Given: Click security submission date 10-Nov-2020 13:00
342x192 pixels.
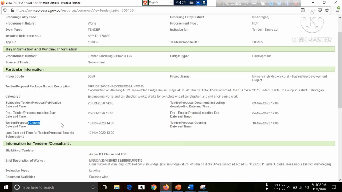Looking at the screenshot, I should [x=101, y=133].
